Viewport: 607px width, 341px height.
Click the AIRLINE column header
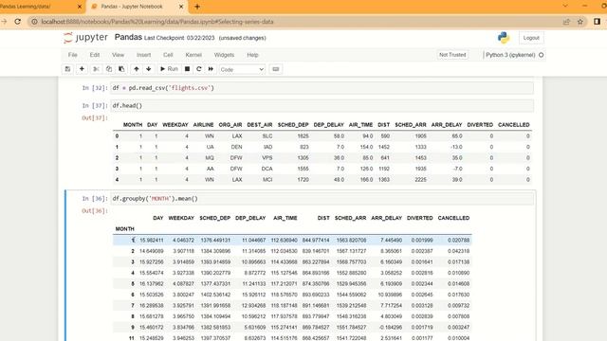[x=203, y=125]
